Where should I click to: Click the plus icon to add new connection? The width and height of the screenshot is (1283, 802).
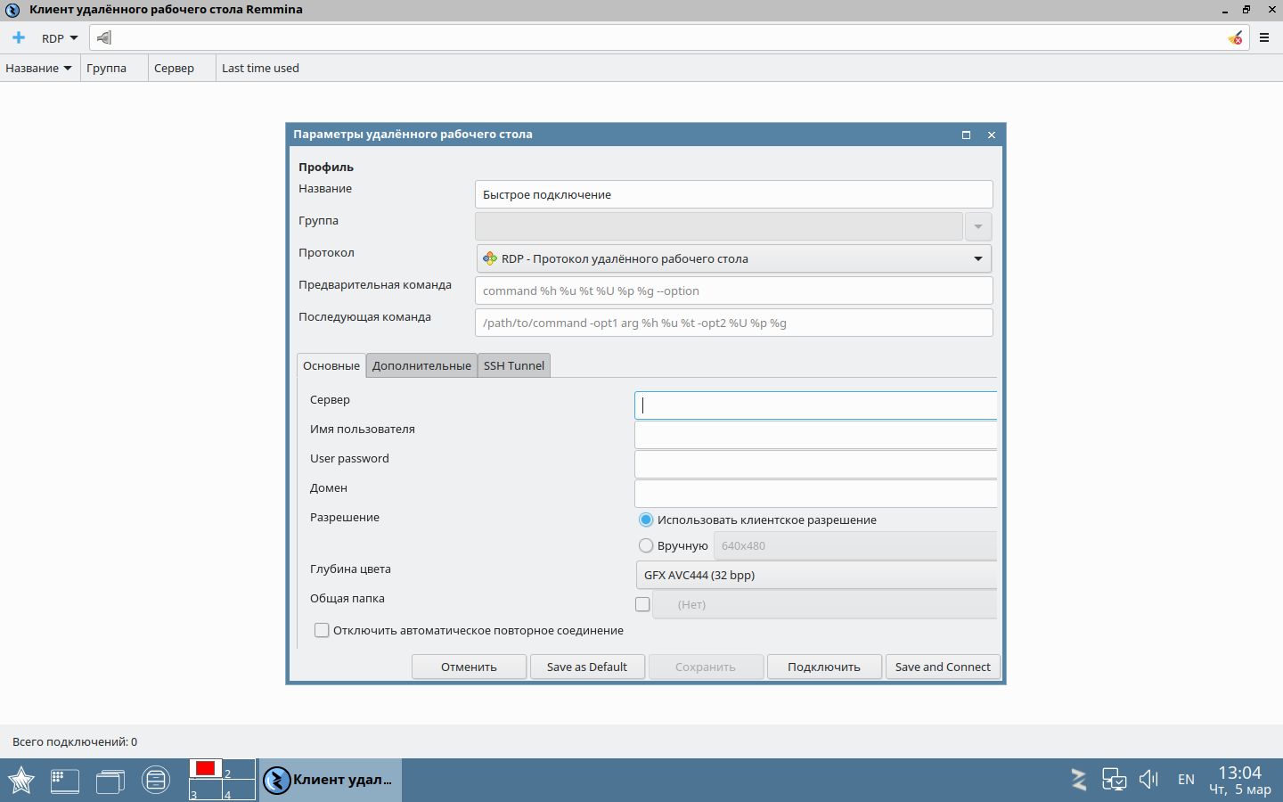(19, 37)
